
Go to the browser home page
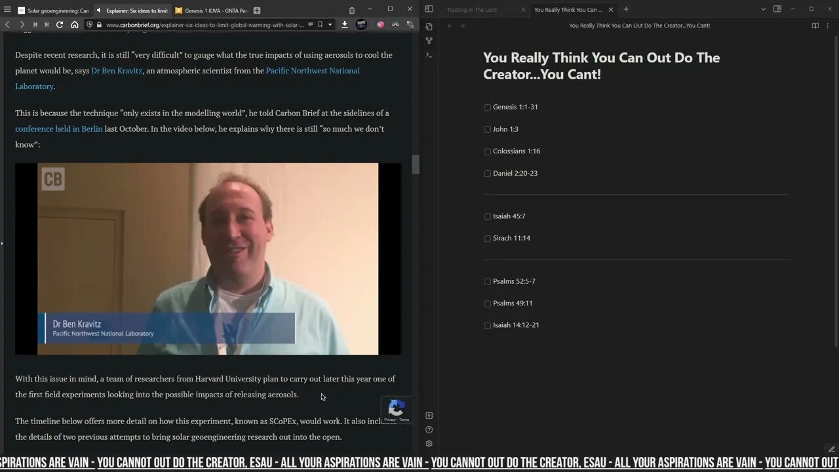tap(75, 24)
